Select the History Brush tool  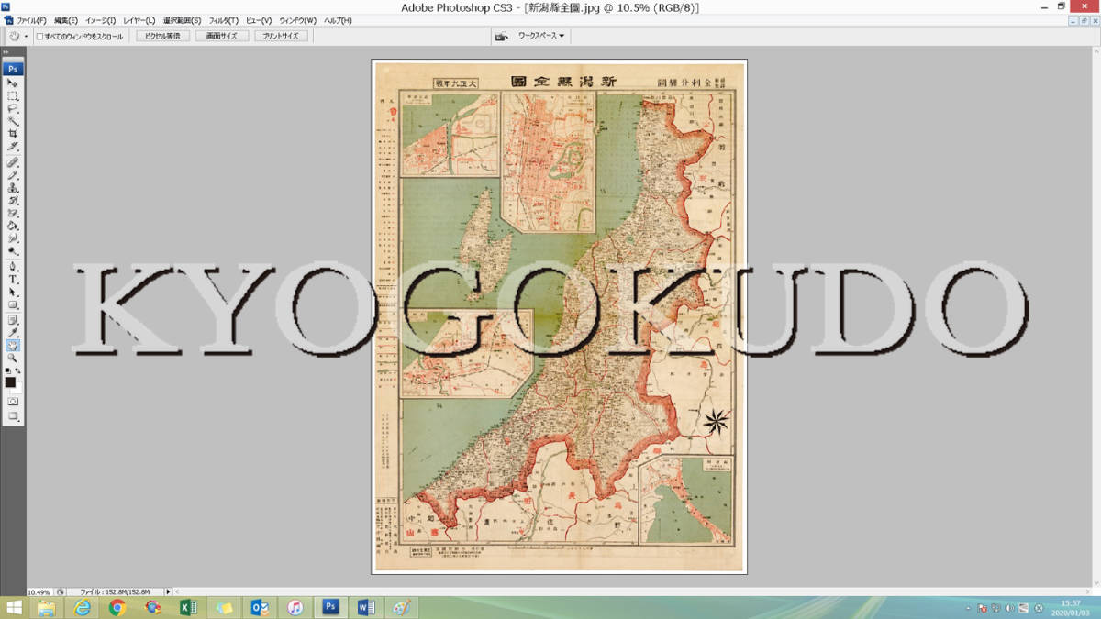[13, 201]
